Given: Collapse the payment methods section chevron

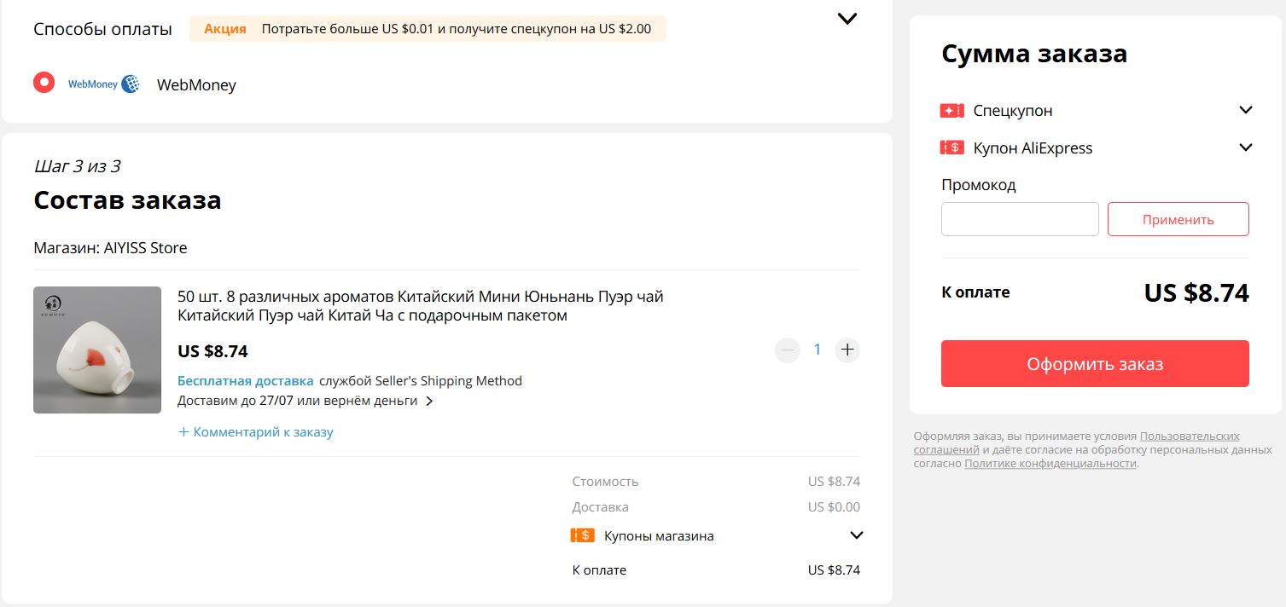Looking at the screenshot, I should (847, 18).
